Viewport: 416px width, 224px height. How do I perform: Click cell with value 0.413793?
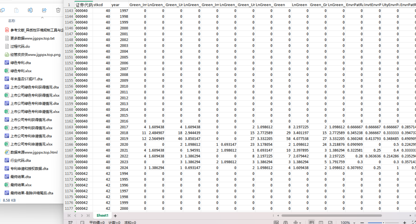[x=372, y=139]
